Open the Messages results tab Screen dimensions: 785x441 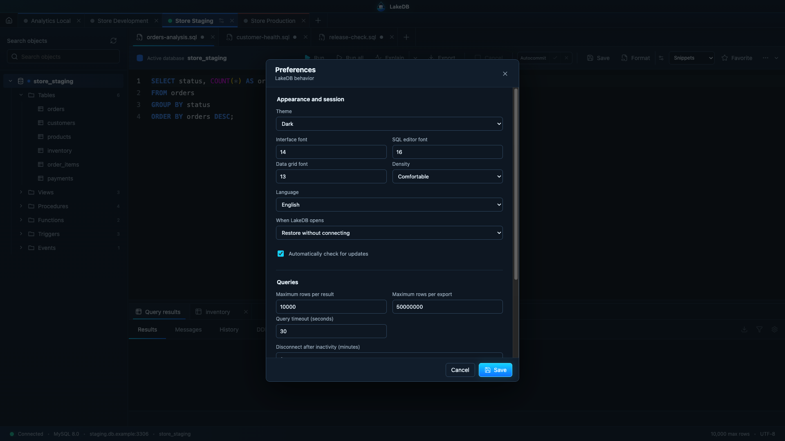click(188, 330)
